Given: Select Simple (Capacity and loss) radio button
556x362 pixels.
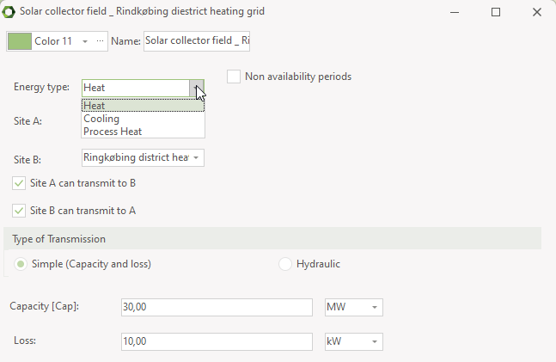Looking at the screenshot, I should 20,264.
